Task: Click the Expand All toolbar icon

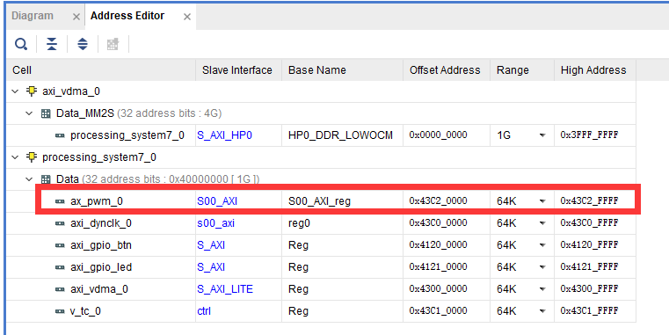Action: tap(83, 44)
